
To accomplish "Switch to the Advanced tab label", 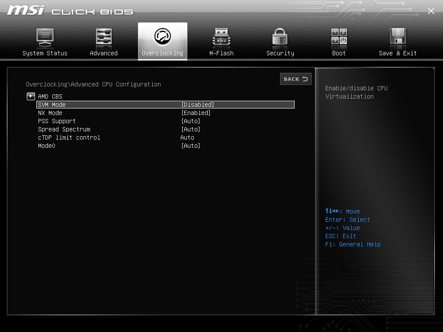I will tap(104, 53).
